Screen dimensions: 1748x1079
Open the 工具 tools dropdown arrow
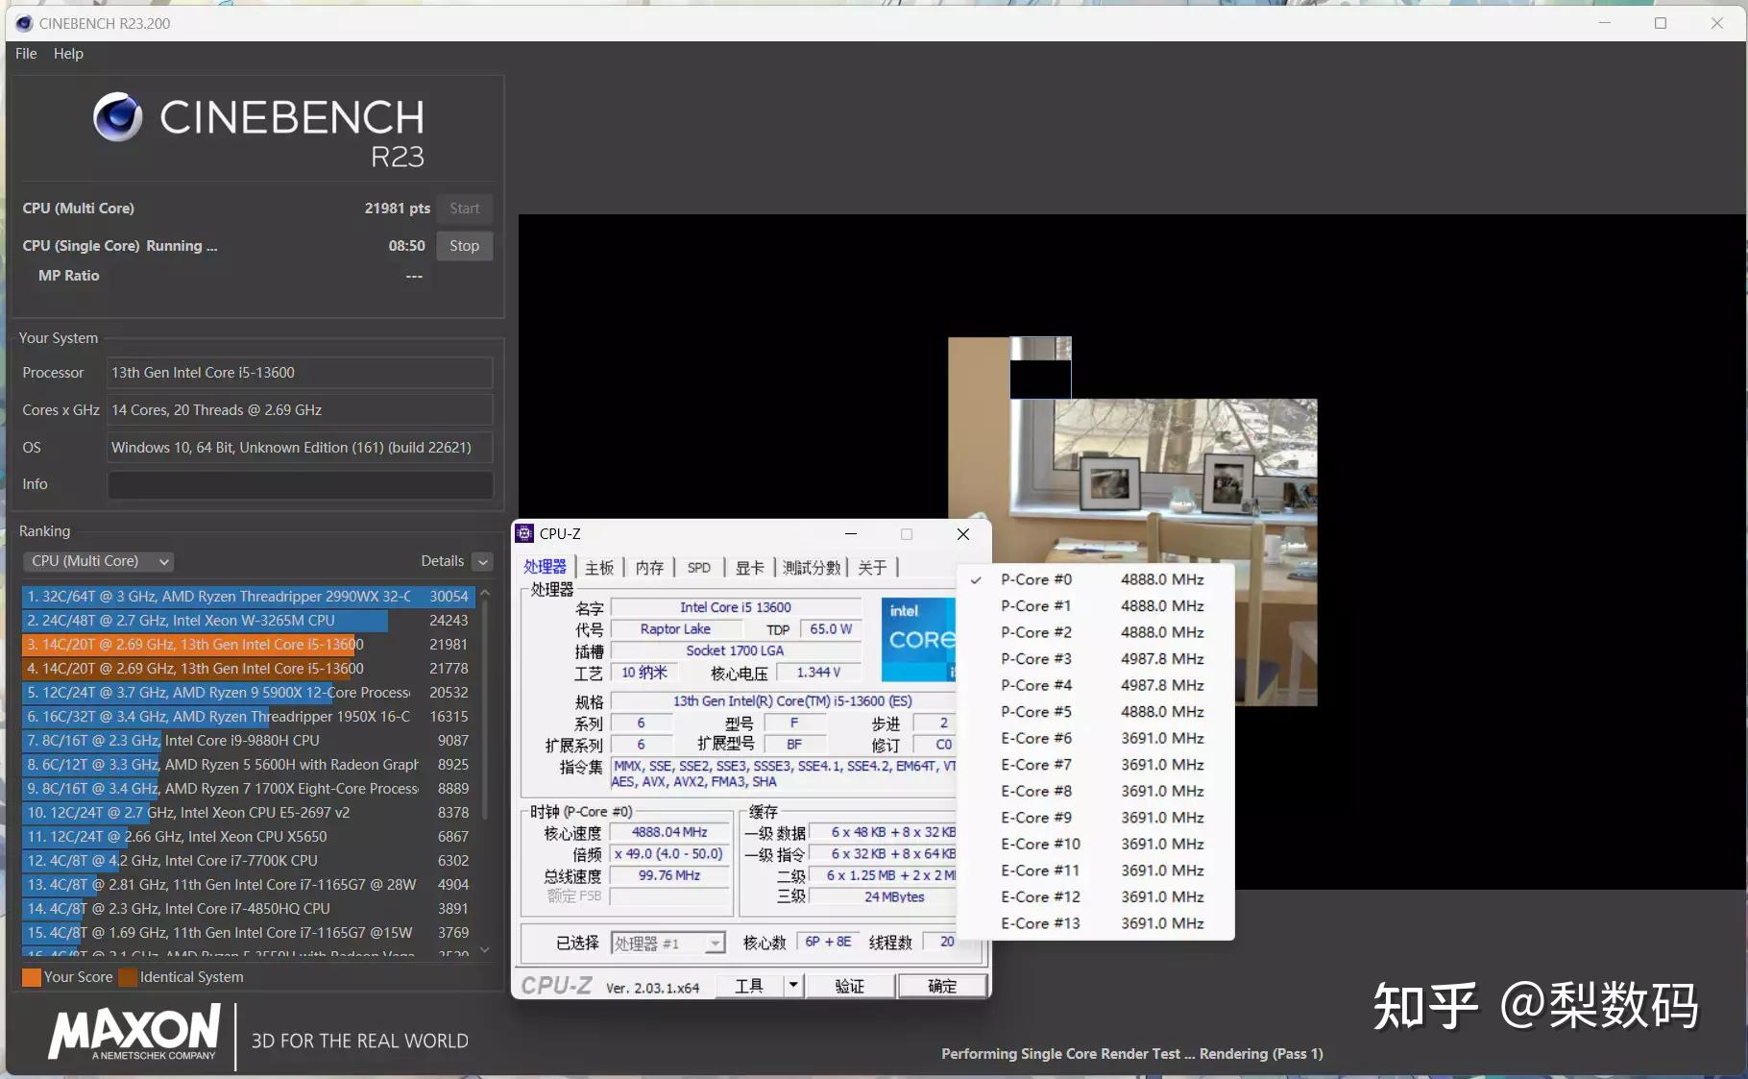click(791, 986)
